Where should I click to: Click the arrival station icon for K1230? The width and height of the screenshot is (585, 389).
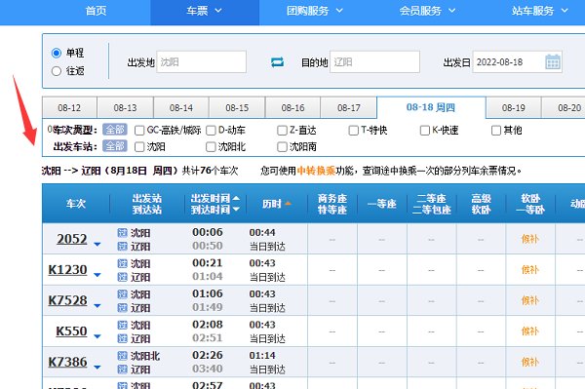123,277
